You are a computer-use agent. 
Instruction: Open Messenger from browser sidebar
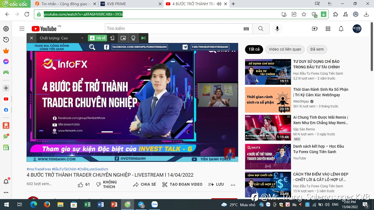(6, 62)
